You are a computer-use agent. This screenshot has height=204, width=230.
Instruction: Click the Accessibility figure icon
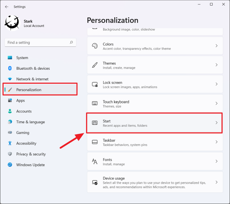click(x=10, y=143)
